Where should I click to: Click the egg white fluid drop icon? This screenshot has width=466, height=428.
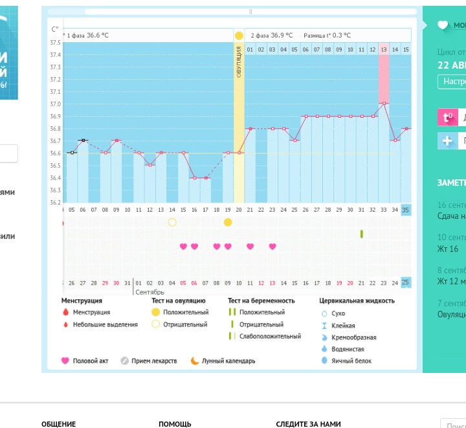point(325,361)
